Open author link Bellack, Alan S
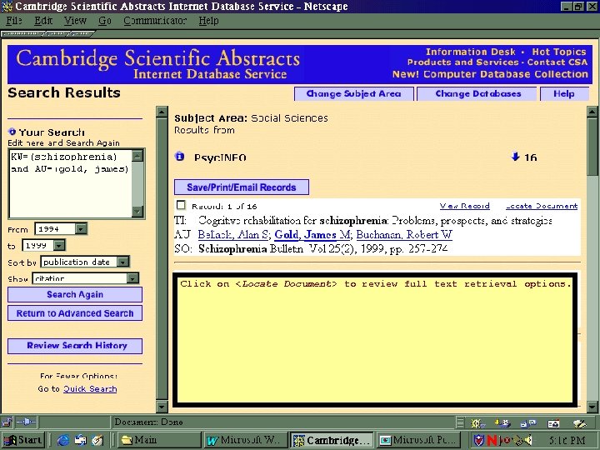This screenshot has width=600, height=450. (x=233, y=234)
